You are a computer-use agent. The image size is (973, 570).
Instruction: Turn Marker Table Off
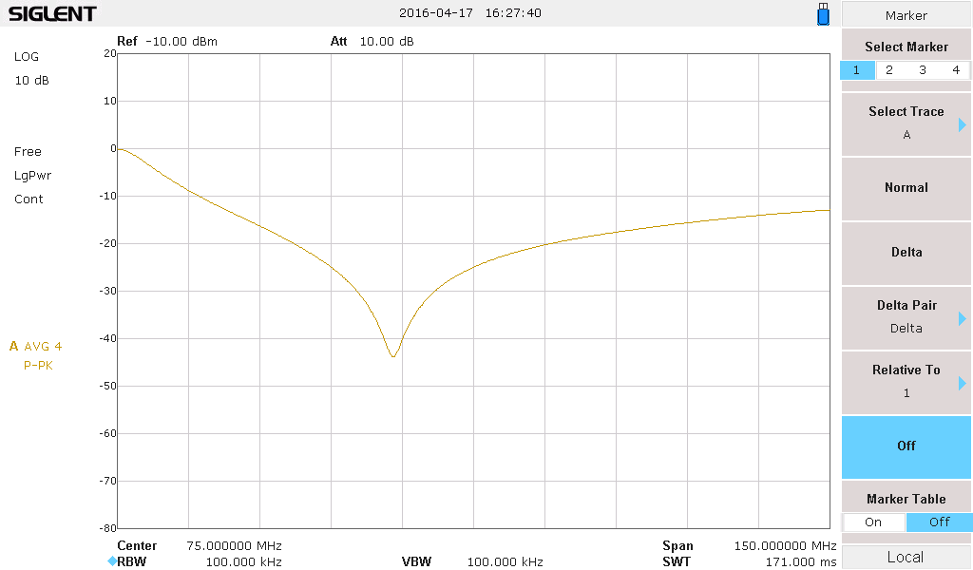(939, 522)
